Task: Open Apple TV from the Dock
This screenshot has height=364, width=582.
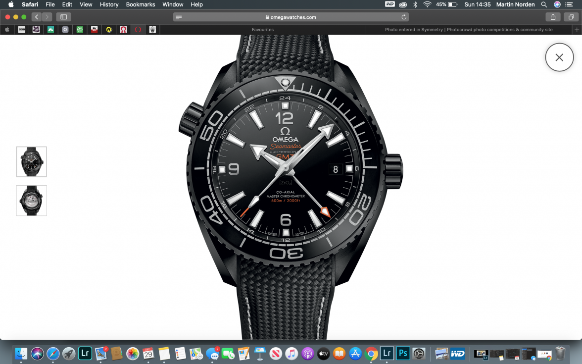Action: pyautogui.click(x=323, y=353)
